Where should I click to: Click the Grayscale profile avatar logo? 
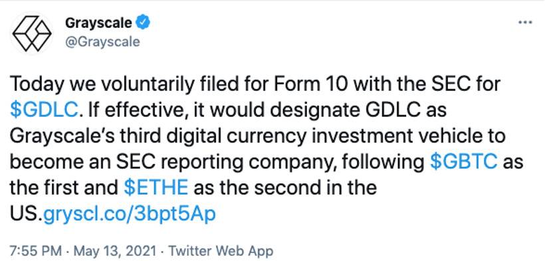point(32,34)
